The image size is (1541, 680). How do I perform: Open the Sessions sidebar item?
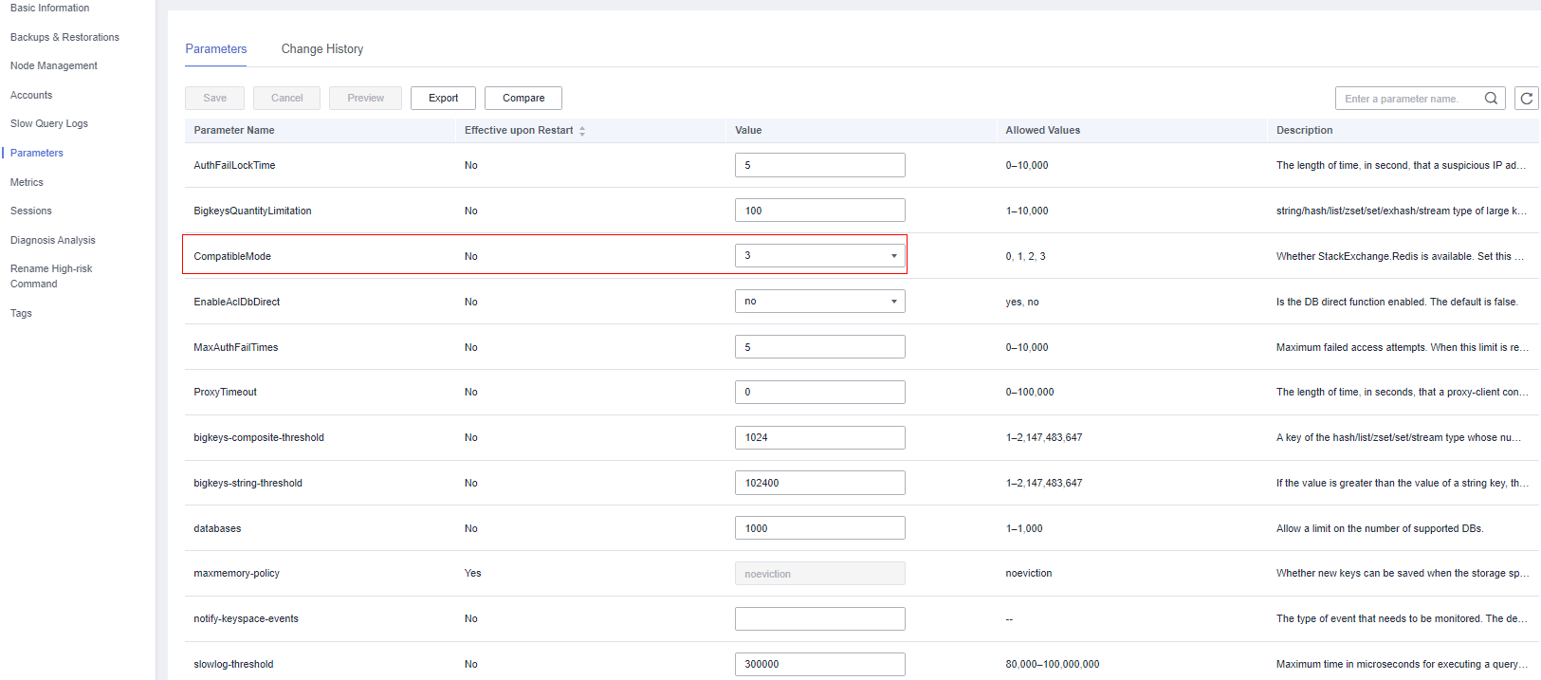click(31, 211)
